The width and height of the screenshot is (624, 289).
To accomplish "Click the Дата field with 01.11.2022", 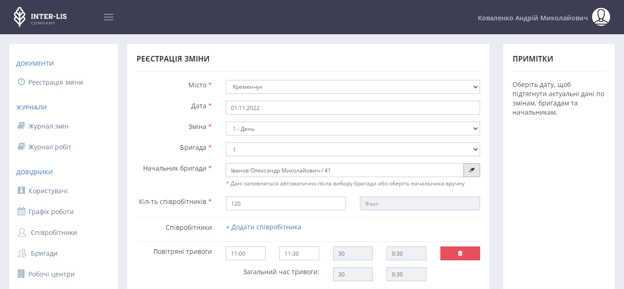I will coord(352,108).
